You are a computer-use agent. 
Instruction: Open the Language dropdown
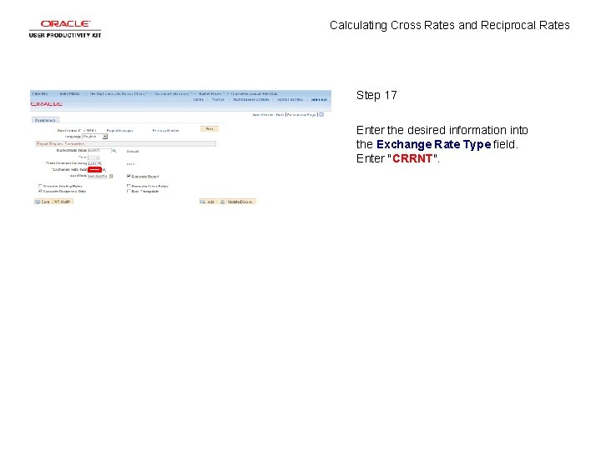(94, 137)
